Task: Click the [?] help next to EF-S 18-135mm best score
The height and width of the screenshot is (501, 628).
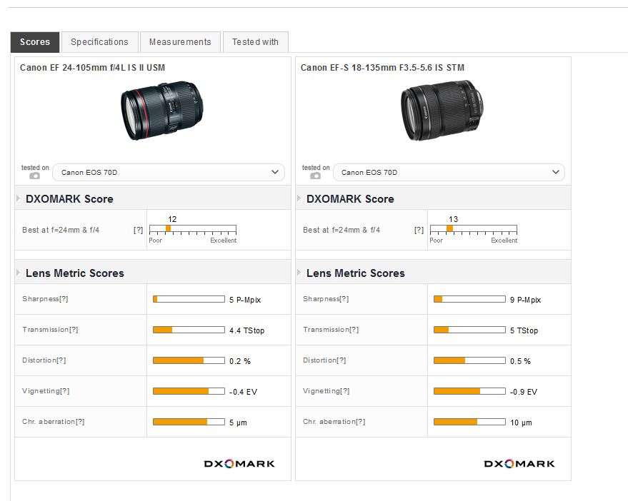Action: coord(419,230)
